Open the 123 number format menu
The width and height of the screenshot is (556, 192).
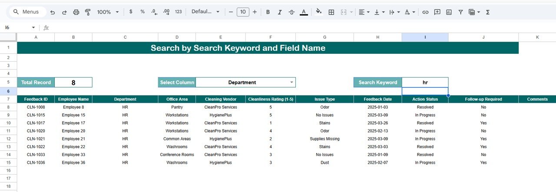pyautogui.click(x=178, y=12)
